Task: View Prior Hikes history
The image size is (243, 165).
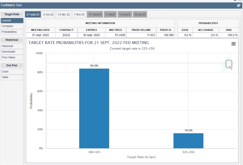Action: pyautogui.click(x=12, y=58)
